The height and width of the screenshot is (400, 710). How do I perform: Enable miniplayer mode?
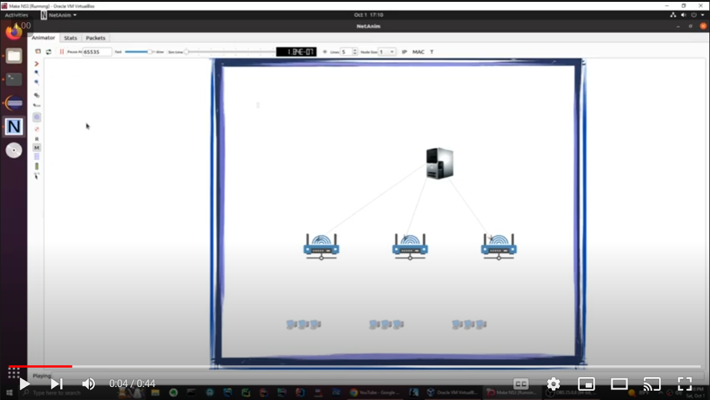point(586,384)
